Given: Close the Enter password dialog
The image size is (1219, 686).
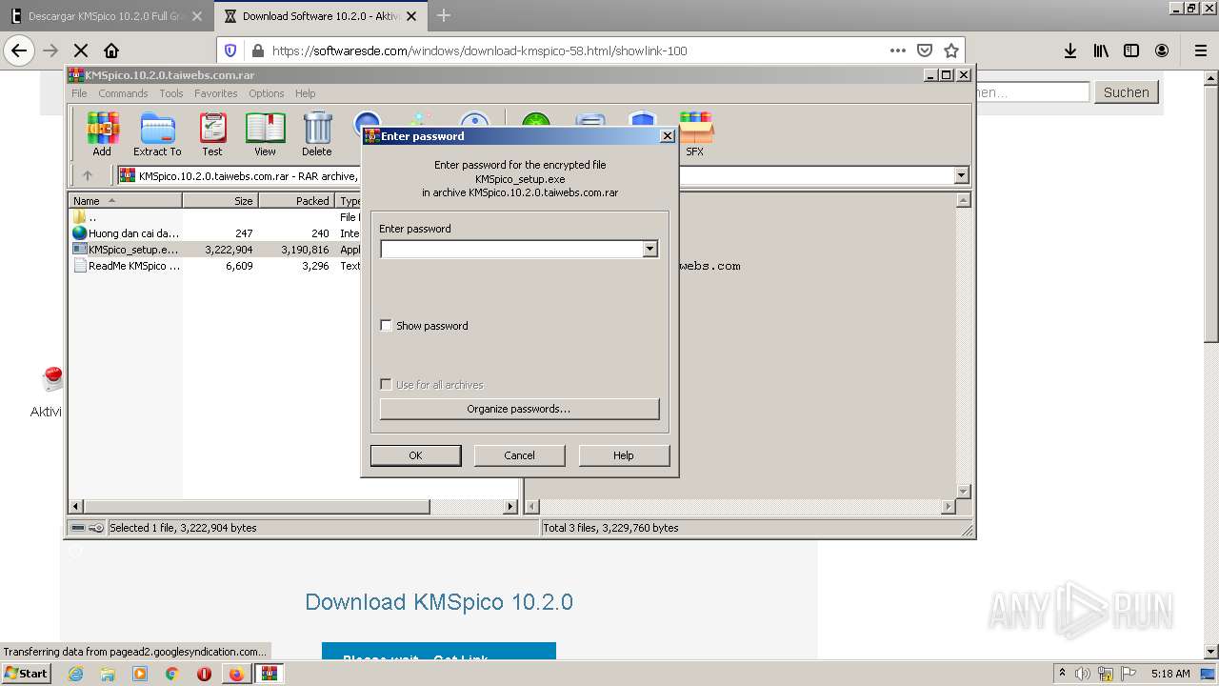Looking at the screenshot, I should coord(668,136).
